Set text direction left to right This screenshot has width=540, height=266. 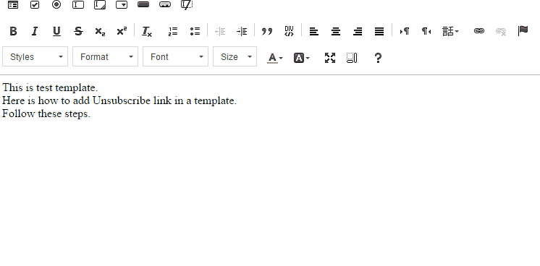pos(405,31)
